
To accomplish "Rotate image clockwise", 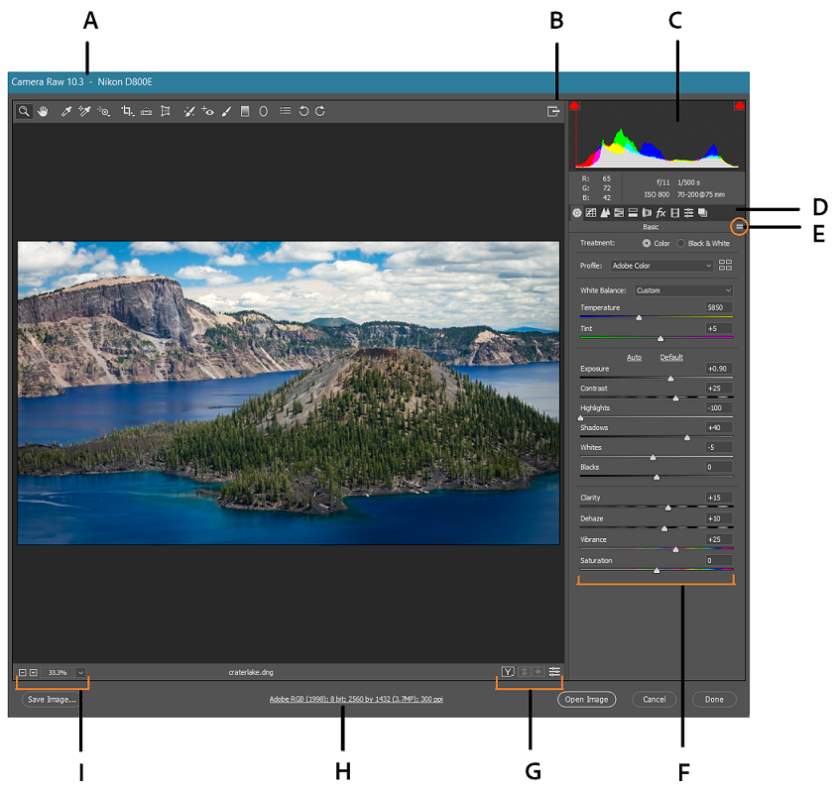I will (x=320, y=111).
